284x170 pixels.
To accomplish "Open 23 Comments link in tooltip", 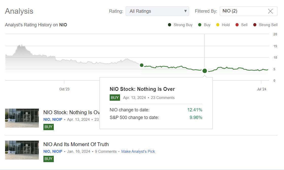I will (x=163, y=98).
